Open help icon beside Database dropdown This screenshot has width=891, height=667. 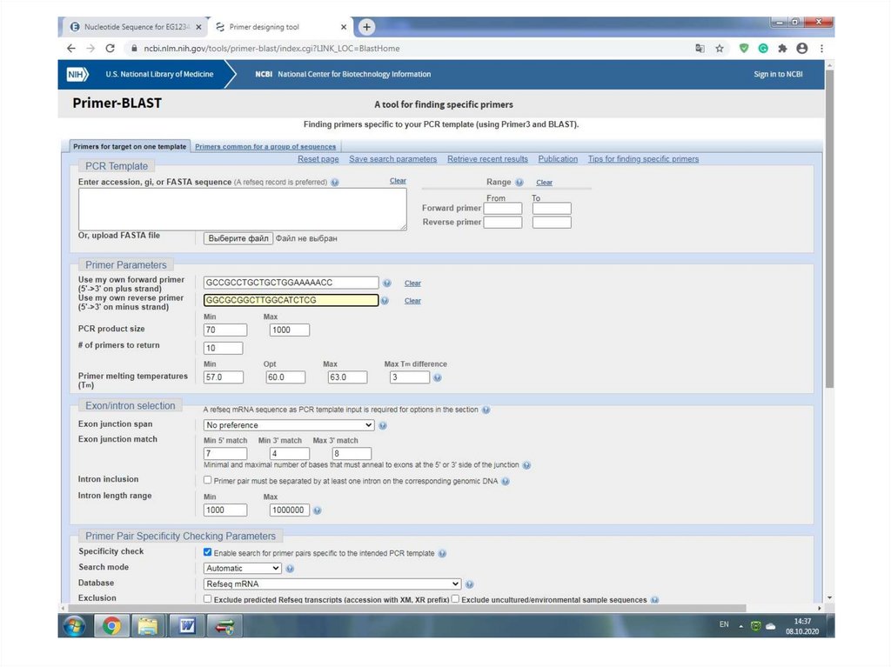tap(469, 584)
